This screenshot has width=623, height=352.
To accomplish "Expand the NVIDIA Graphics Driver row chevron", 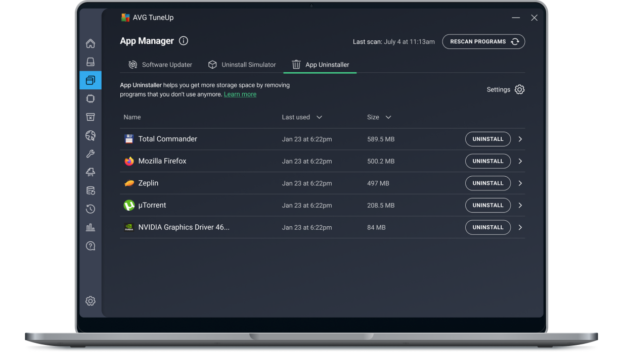I will point(520,227).
